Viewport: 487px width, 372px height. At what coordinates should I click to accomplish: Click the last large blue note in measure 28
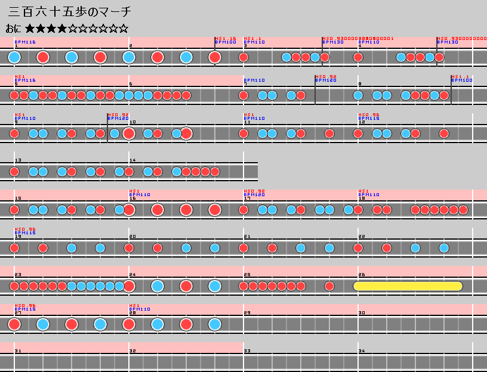pos(215,324)
